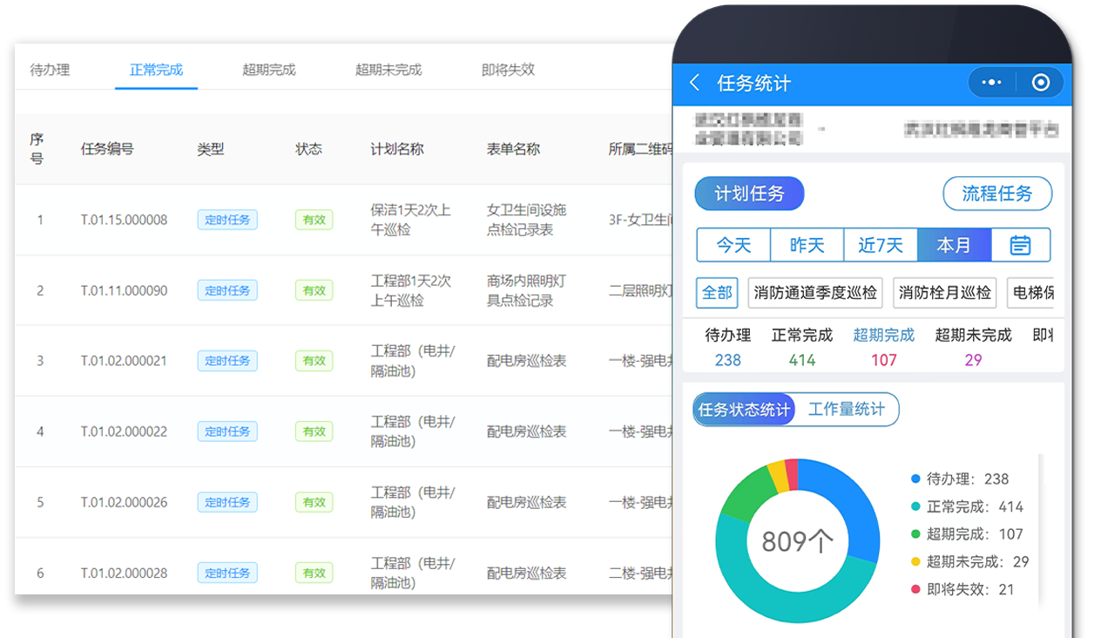Click the 定时任务 badge in row 1
Image resolution: width=1094 pixels, height=638 pixels.
click(226, 220)
